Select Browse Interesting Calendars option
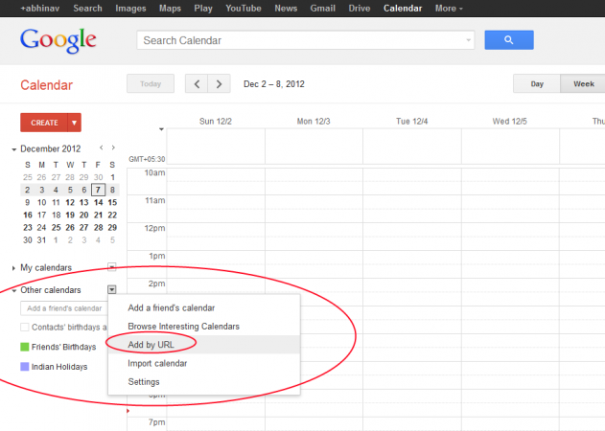The width and height of the screenshot is (605, 431). pyautogui.click(x=183, y=326)
